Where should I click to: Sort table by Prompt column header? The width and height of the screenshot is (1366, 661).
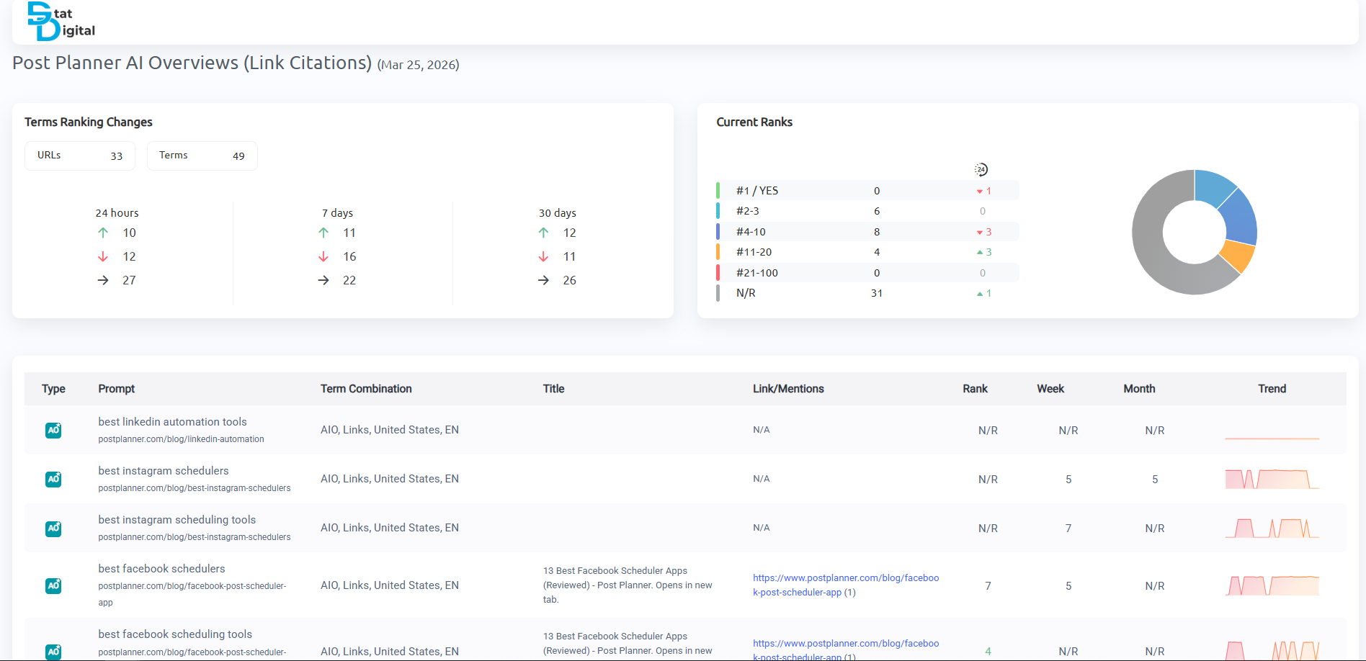117,389
